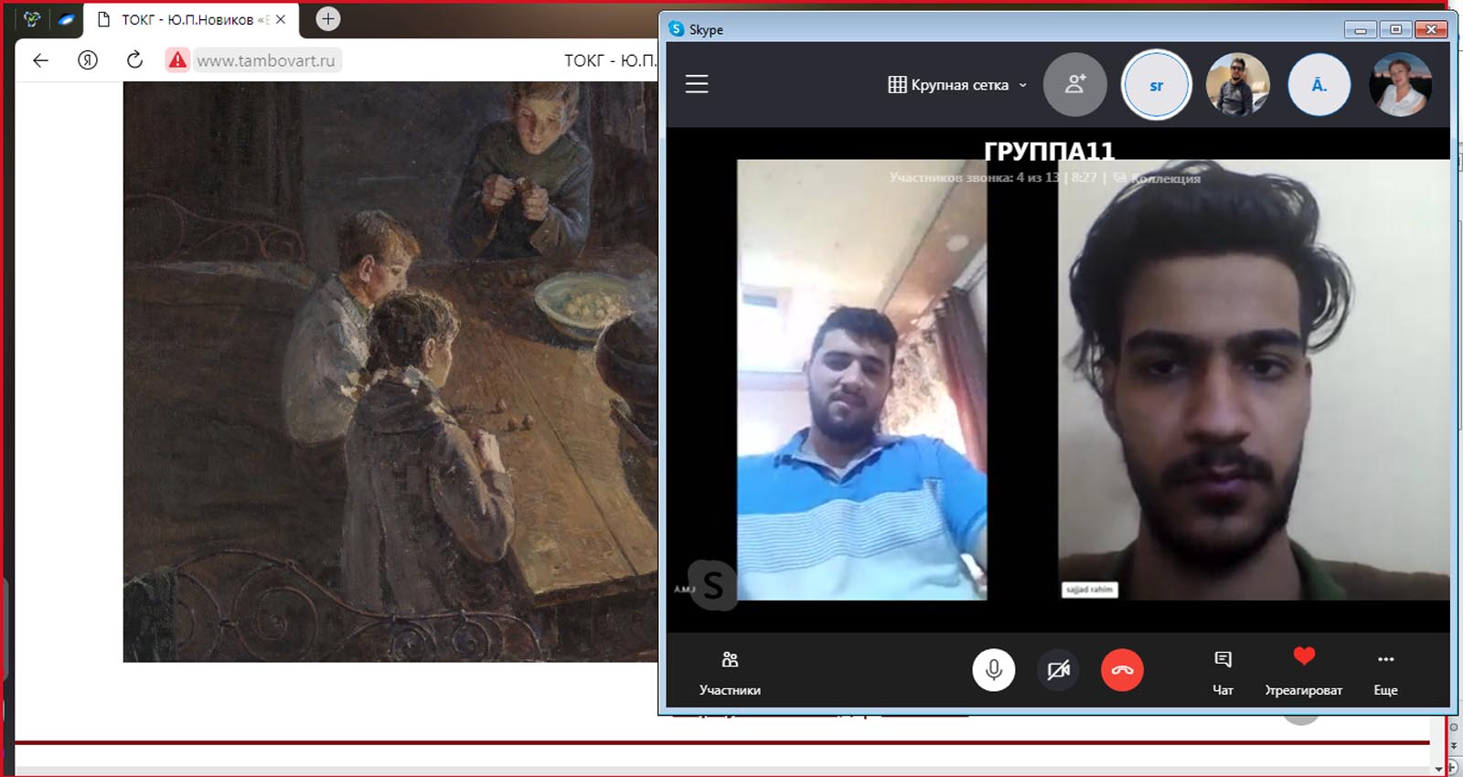
Task: Click the painting image of boys at table
Action: pyautogui.click(x=390, y=371)
